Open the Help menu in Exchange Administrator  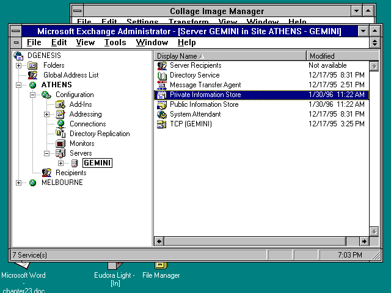(186, 43)
